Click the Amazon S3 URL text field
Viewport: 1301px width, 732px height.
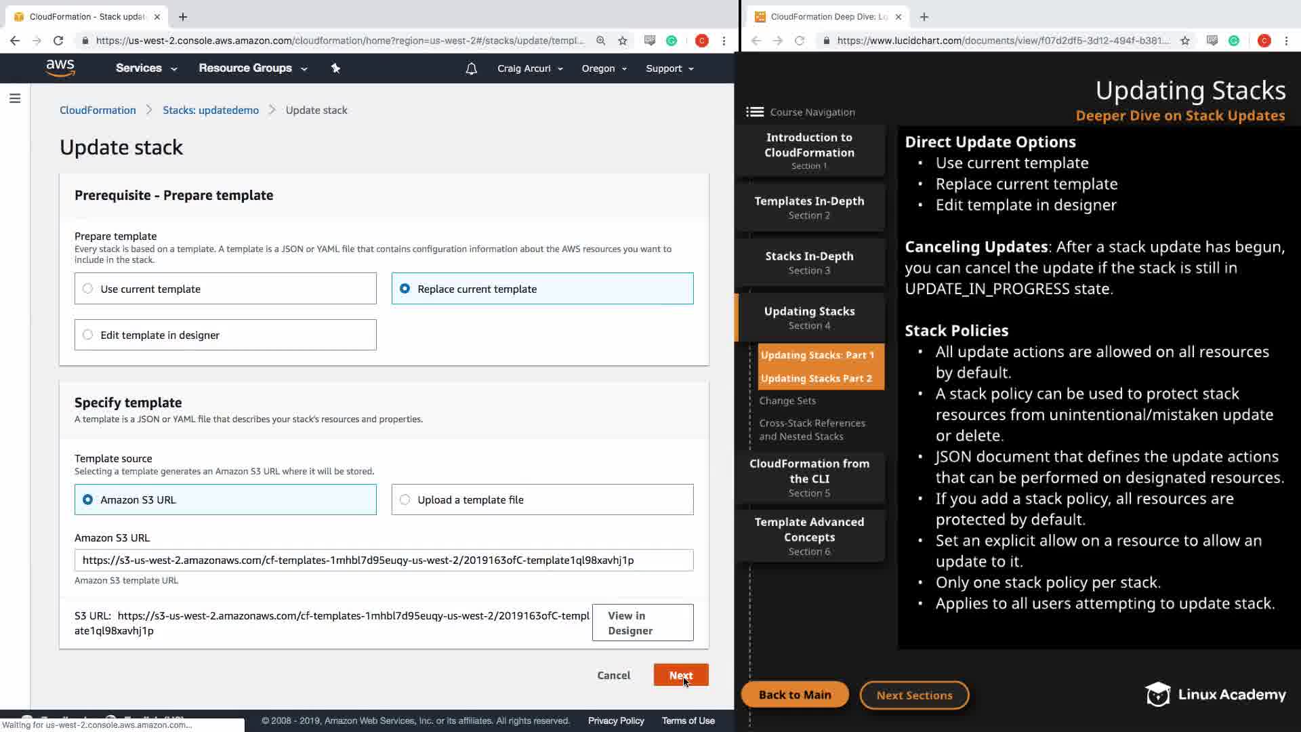384,561
